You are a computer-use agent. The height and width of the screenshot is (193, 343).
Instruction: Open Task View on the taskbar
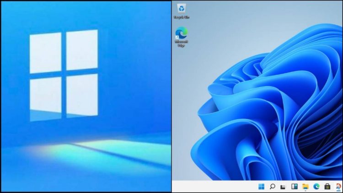(283, 187)
